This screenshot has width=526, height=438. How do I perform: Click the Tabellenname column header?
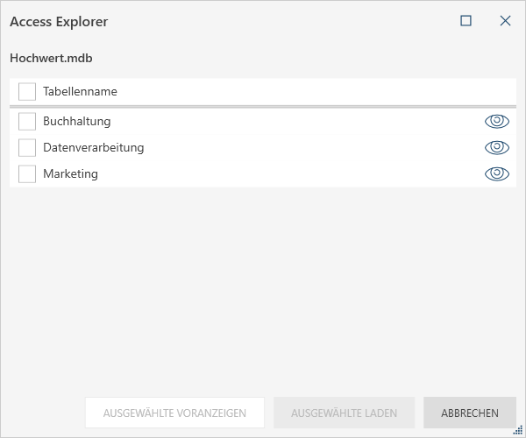click(x=80, y=91)
